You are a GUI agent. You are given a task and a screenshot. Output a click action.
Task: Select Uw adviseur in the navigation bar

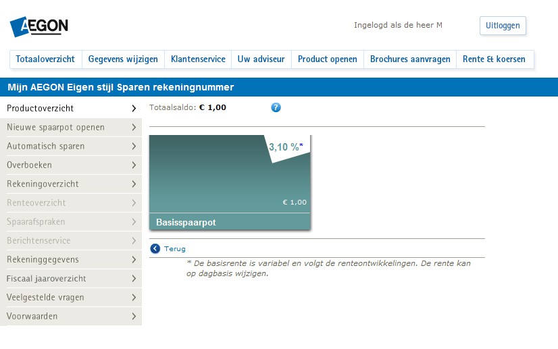tap(261, 59)
